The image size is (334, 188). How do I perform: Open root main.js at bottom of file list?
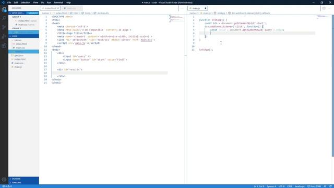tap(23, 67)
